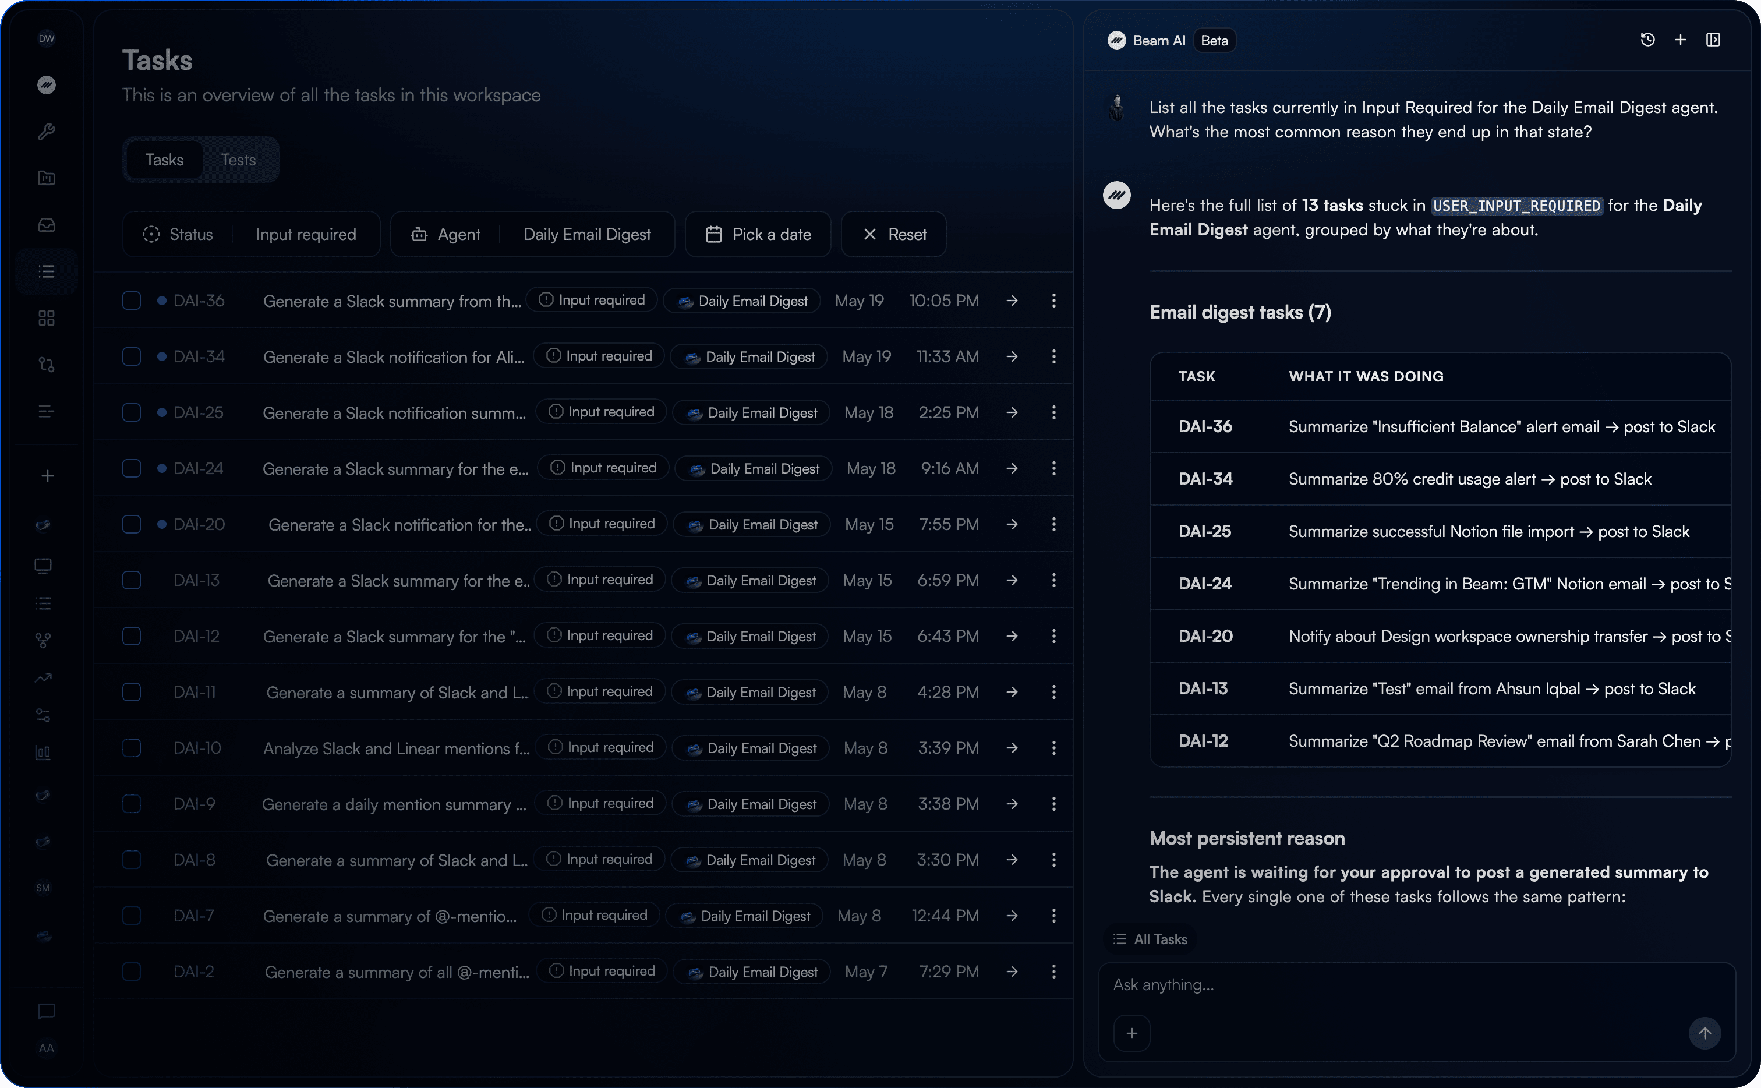Switch to the Tests tab
The image size is (1761, 1088).
[x=238, y=160]
